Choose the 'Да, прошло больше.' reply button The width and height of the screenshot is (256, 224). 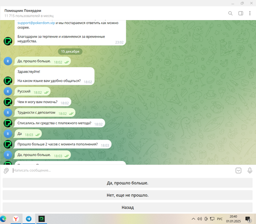(x=128, y=183)
